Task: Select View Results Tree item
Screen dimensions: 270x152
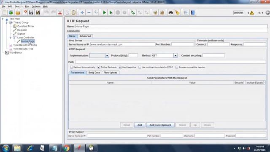Action: coord(23,49)
